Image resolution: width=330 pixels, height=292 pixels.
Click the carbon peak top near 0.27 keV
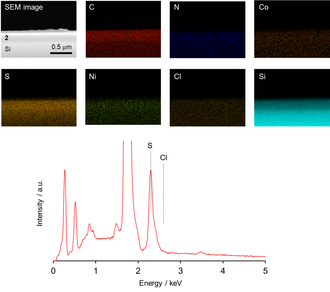pos(65,170)
